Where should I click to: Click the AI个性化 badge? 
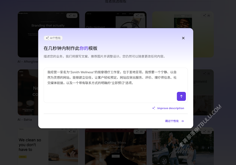pyautogui.click(x=53, y=38)
